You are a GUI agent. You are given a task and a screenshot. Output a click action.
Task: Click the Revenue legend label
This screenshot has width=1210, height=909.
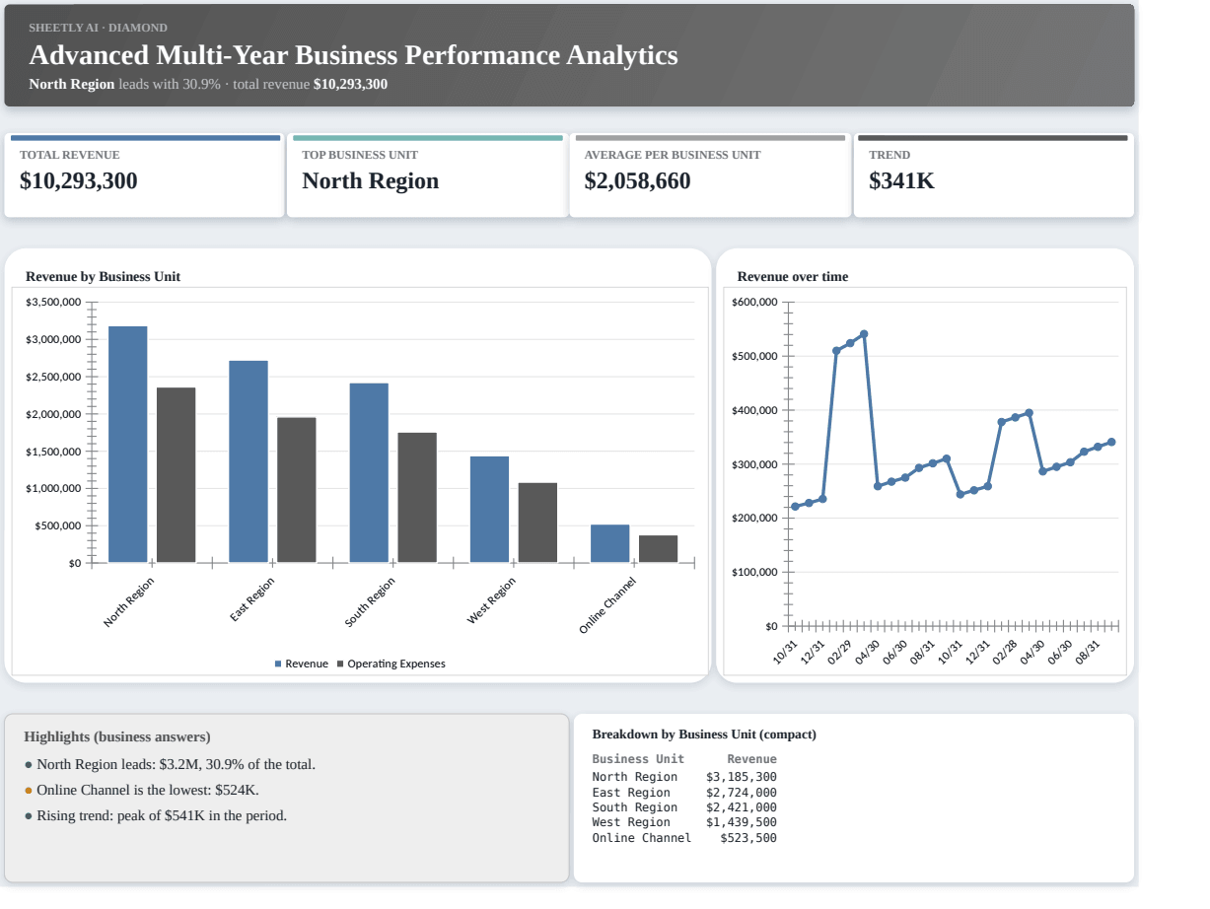pos(307,664)
